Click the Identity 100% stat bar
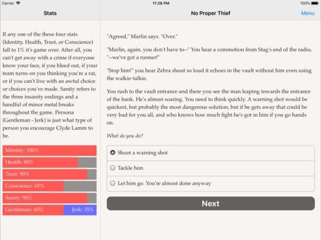The image size is (321, 240). tap(49, 151)
